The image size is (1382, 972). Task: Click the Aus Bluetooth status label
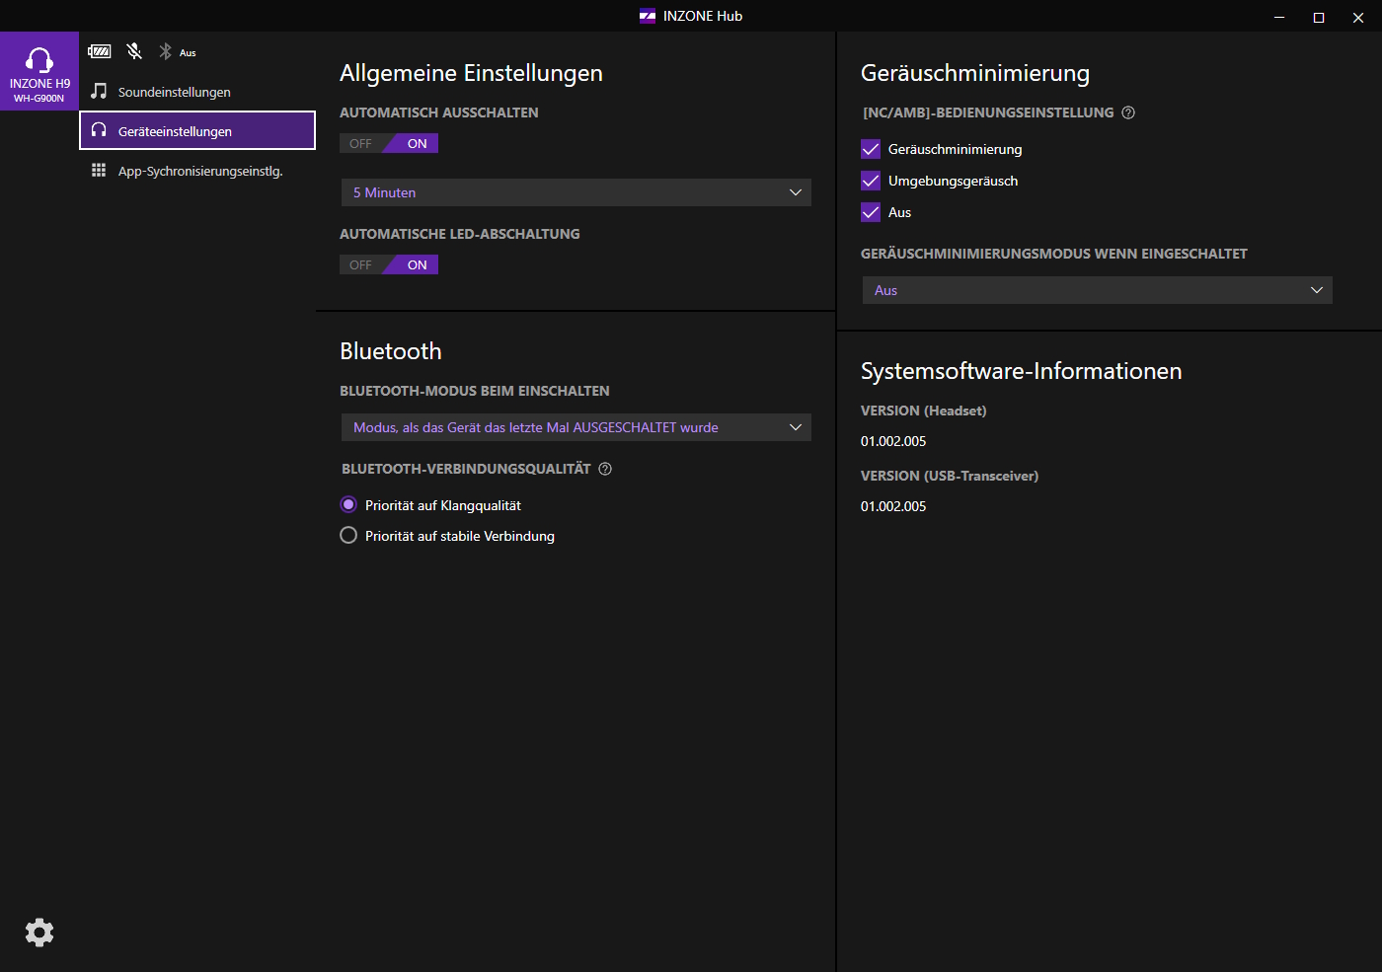pyautogui.click(x=188, y=53)
